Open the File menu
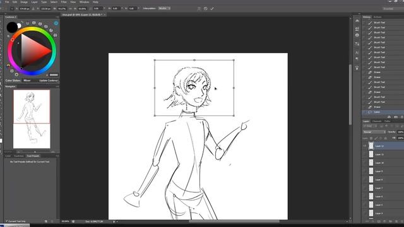404x227 pixels. (x=7, y=2)
